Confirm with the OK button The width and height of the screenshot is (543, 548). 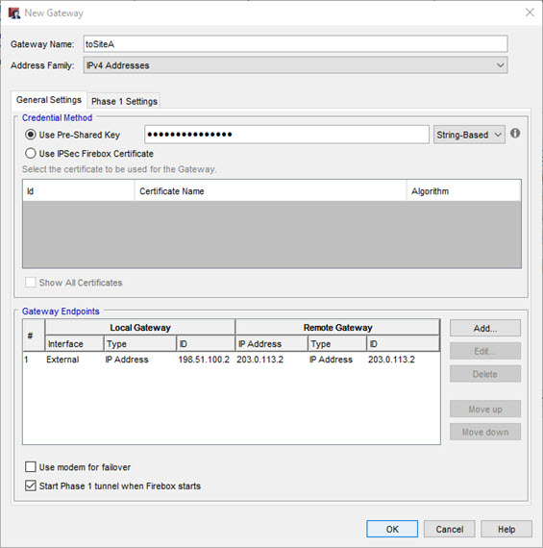(x=392, y=529)
